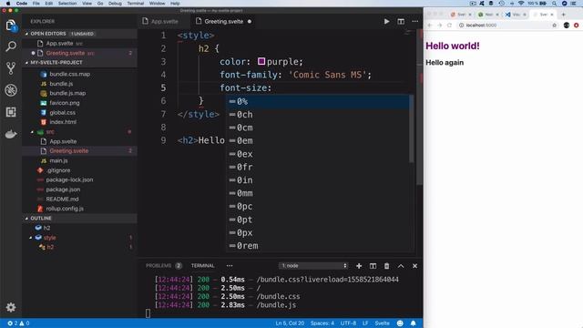Open the Manage gear at bottom-left
The image size is (583, 328).
(x=11, y=307)
